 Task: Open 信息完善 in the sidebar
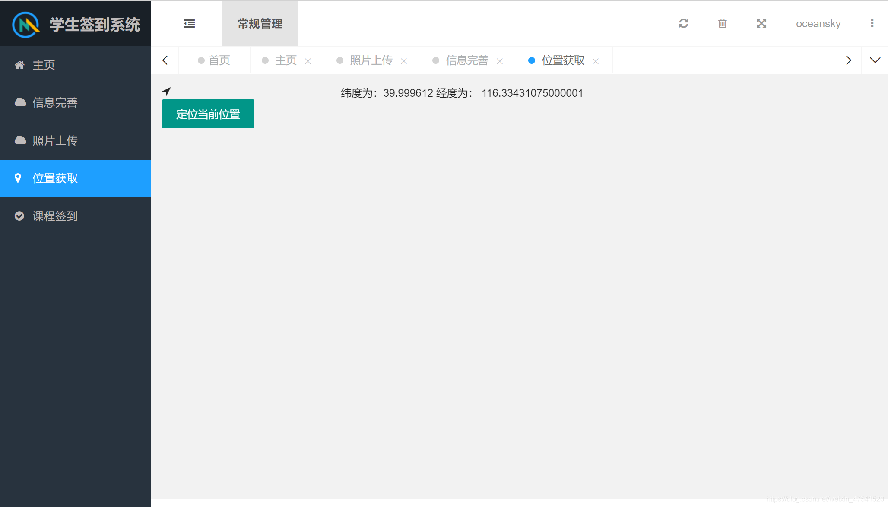click(x=75, y=102)
